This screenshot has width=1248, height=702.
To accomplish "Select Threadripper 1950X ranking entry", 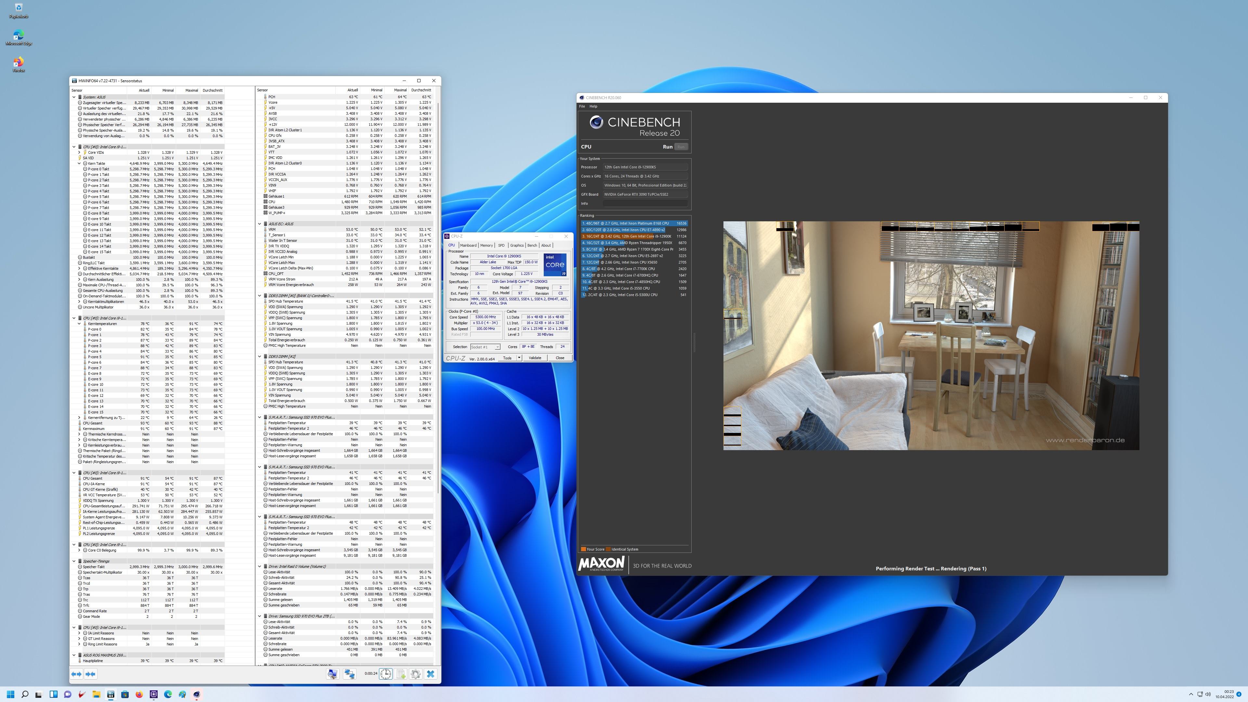I will point(634,243).
